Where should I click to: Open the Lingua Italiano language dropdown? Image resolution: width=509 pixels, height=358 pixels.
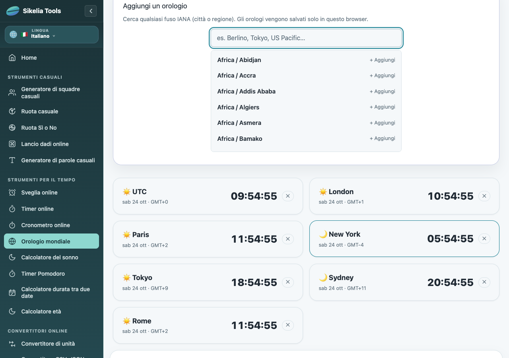(x=52, y=35)
